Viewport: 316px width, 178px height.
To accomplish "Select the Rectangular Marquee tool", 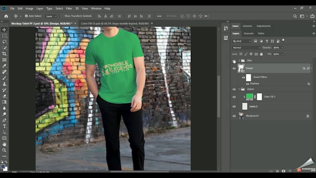I will tap(4, 36).
